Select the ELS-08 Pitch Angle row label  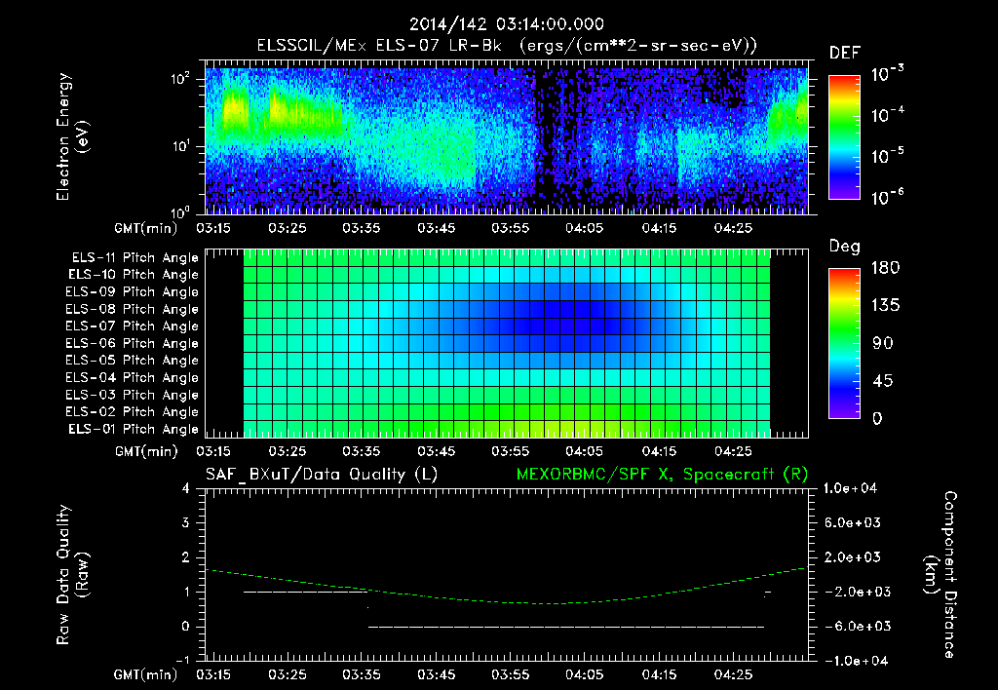click(x=132, y=309)
